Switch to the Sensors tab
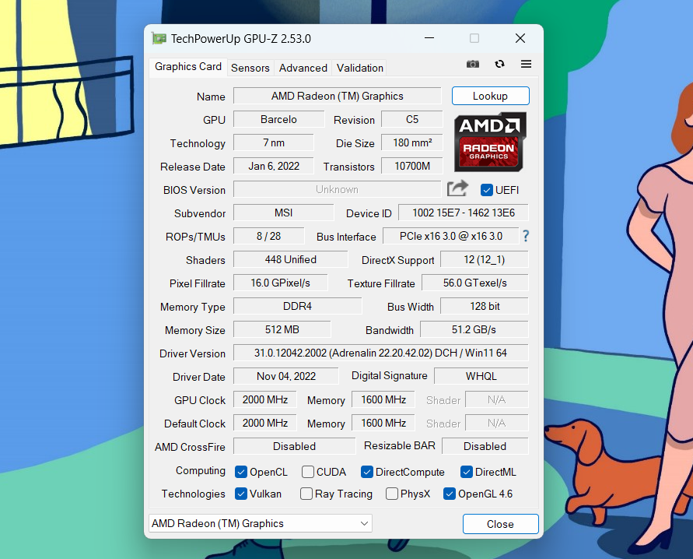693x559 pixels. click(x=250, y=68)
